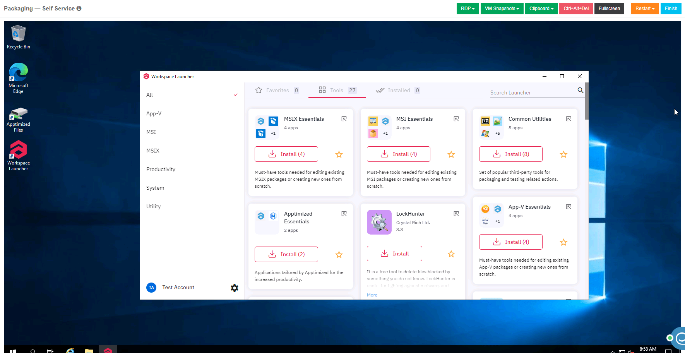Star the App-V Essentials bundle
This screenshot has width=685, height=353.
click(563, 242)
